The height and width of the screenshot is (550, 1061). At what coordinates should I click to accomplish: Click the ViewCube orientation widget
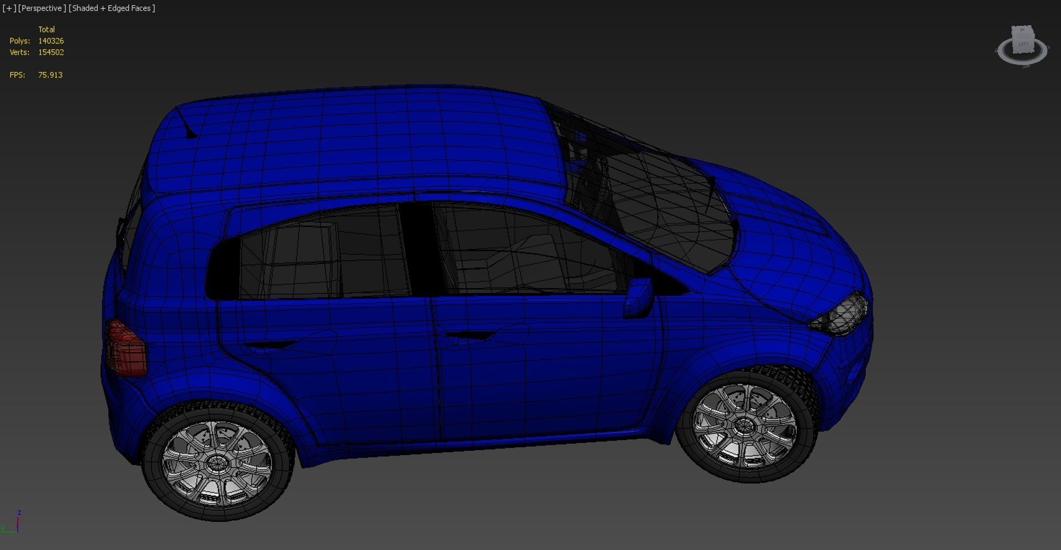pos(1022,40)
